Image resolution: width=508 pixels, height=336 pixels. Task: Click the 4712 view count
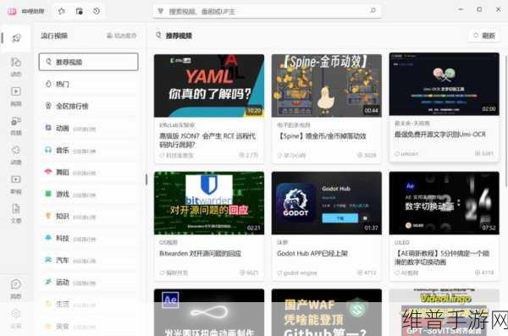[x=367, y=273]
